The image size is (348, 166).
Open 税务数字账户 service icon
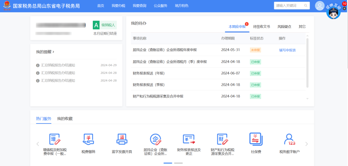(290, 139)
